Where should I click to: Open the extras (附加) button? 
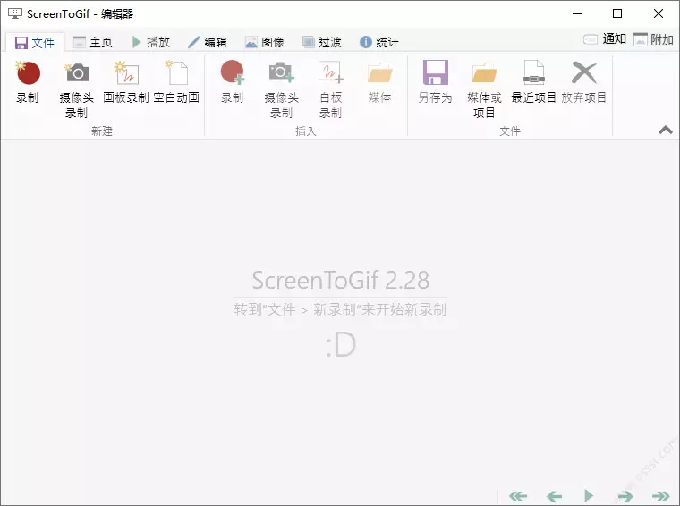(x=653, y=39)
